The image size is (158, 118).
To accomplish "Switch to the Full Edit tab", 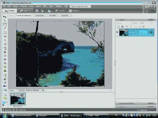I will click(10, 11).
